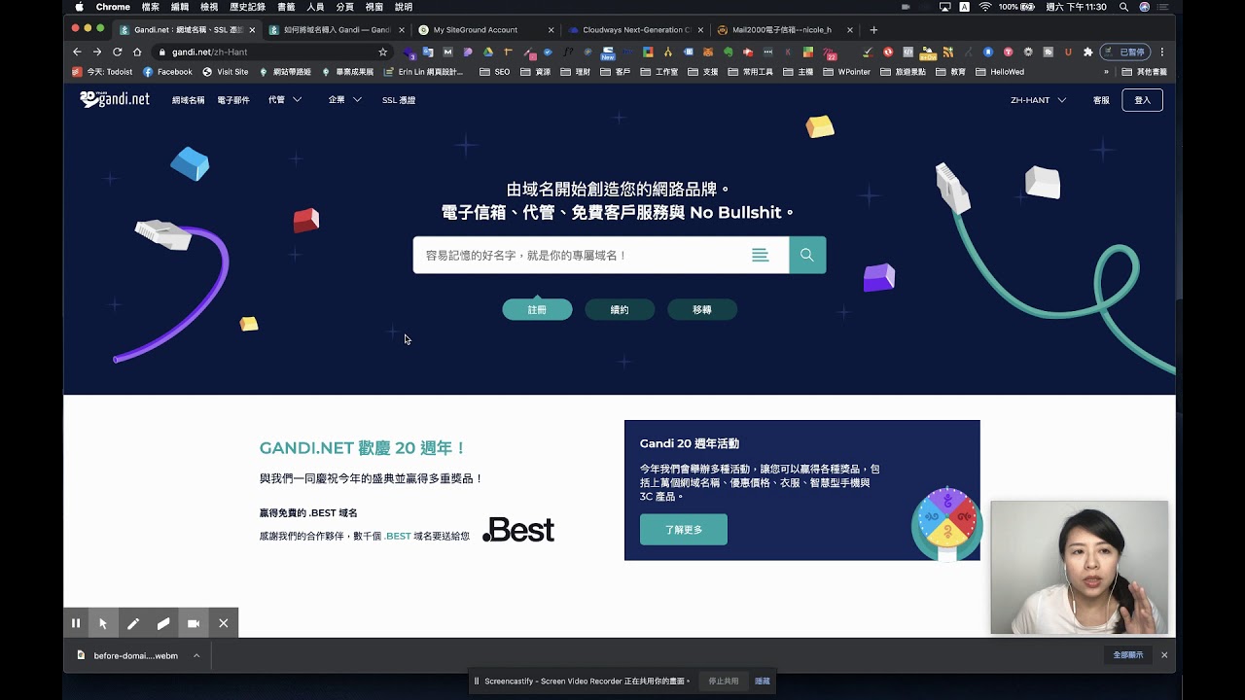This screenshot has height=700, width=1245.
Task: Pause recording in Screencastify toolbar
Action: pos(76,623)
